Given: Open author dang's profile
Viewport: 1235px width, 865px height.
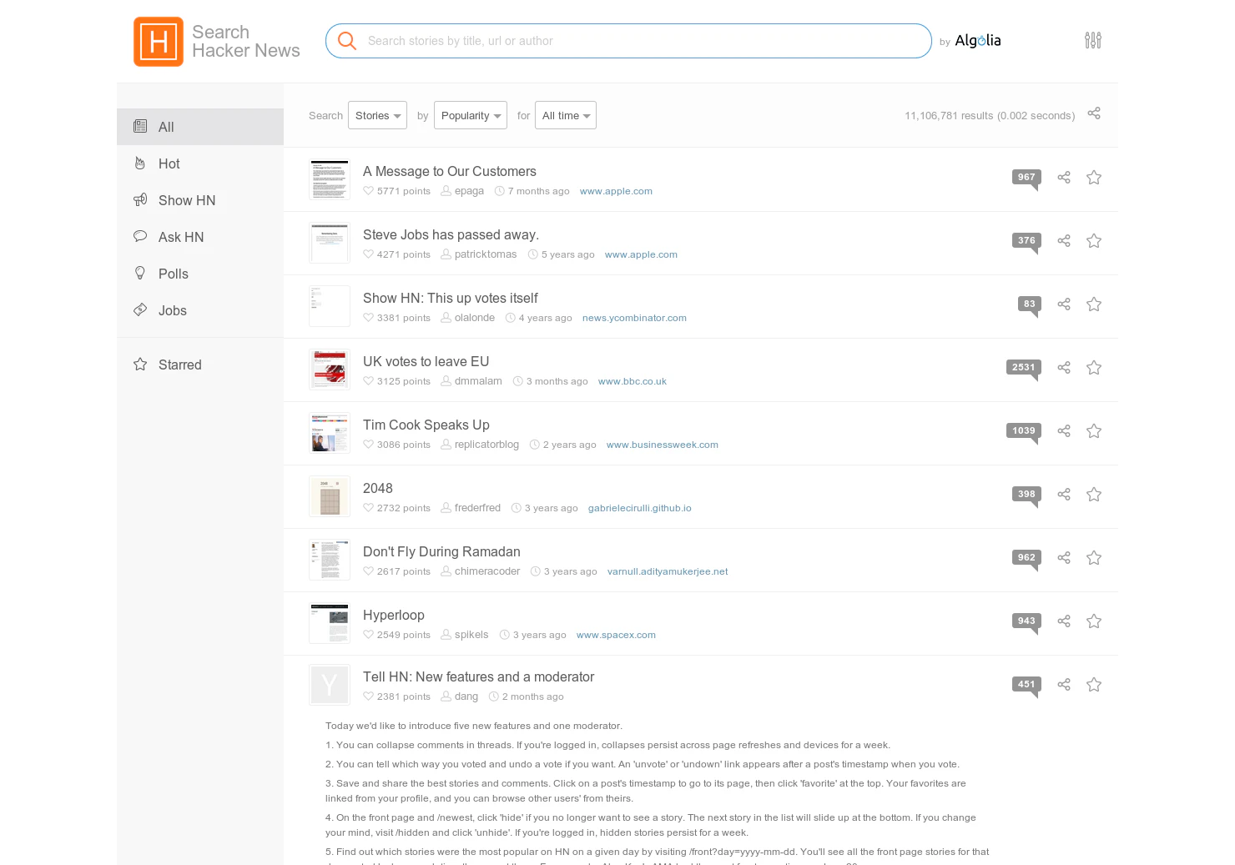Looking at the screenshot, I should click(x=466, y=697).
